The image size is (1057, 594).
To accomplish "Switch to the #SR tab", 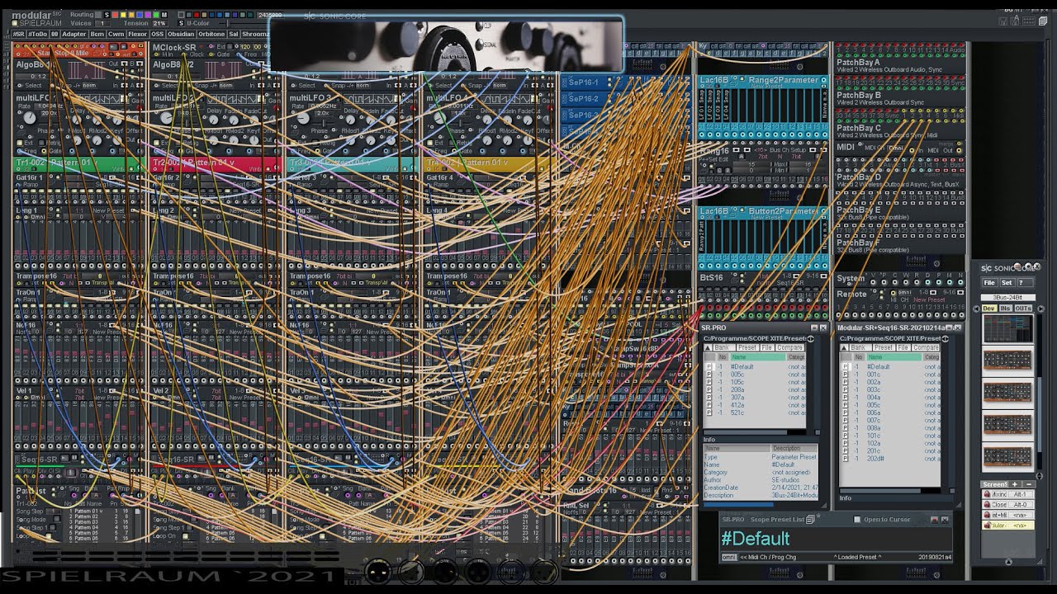I will click(18, 34).
